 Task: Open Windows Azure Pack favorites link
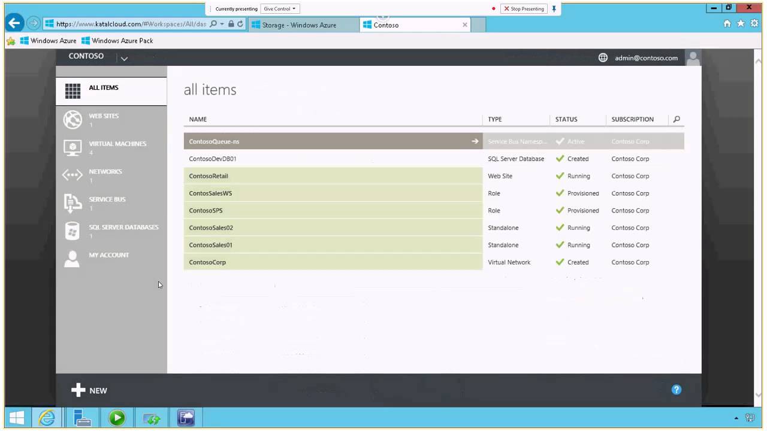click(x=117, y=41)
